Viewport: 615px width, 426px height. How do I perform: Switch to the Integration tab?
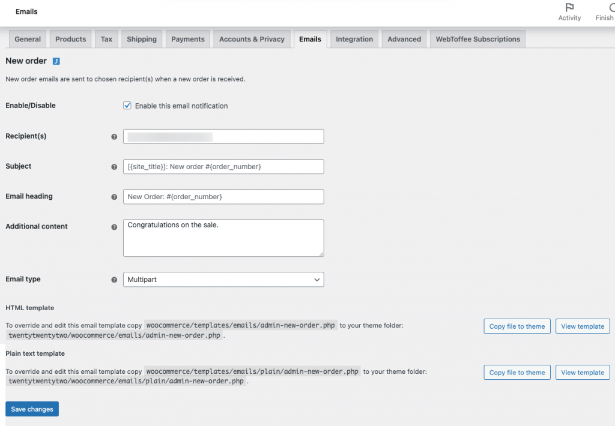[354, 39]
